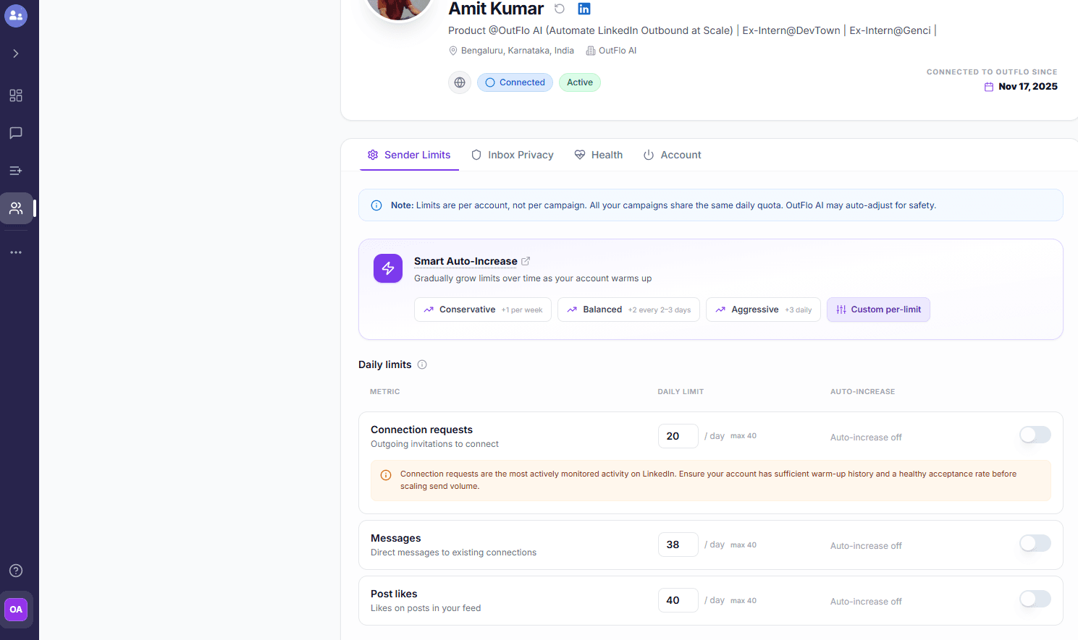Switch to the Health tab

[x=599, y=155]
